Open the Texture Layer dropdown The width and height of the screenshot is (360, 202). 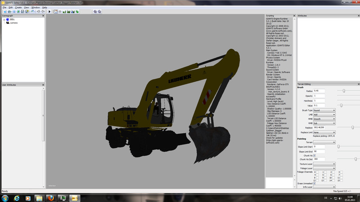pos(324,164)
